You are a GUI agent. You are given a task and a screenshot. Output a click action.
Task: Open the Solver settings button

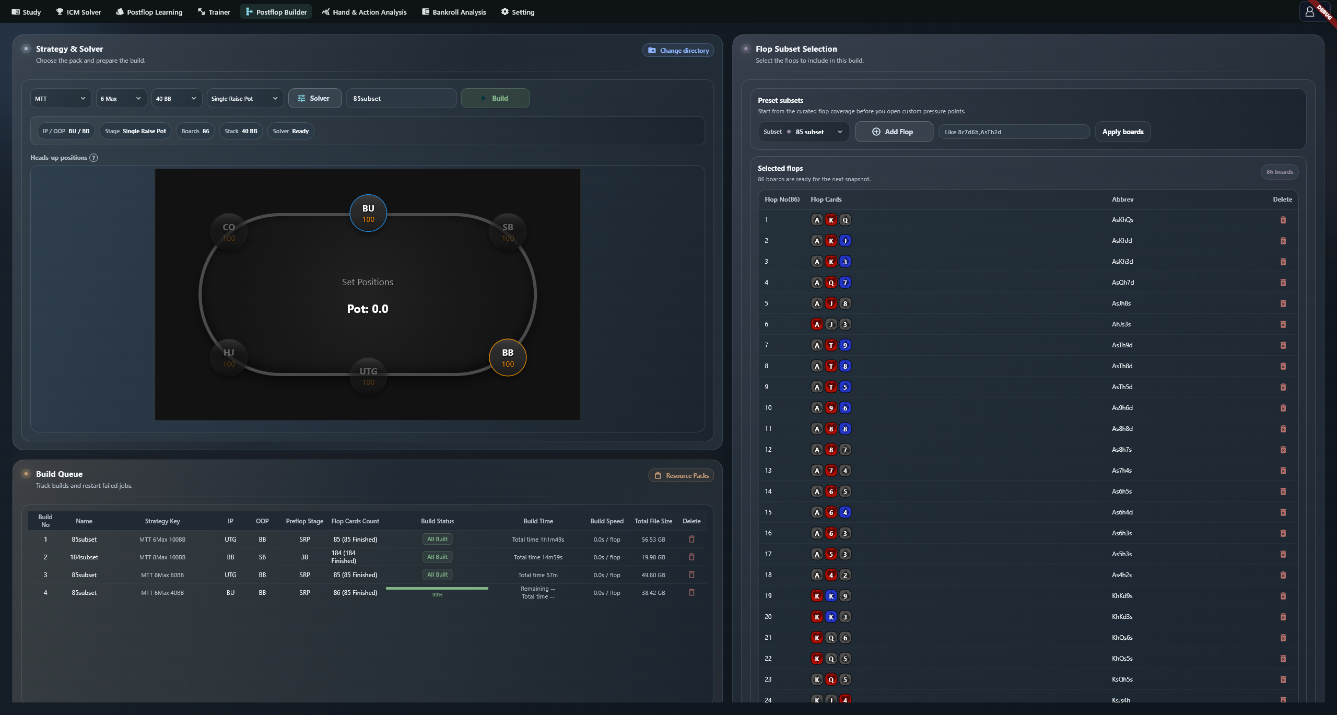(x=315, y=98)
